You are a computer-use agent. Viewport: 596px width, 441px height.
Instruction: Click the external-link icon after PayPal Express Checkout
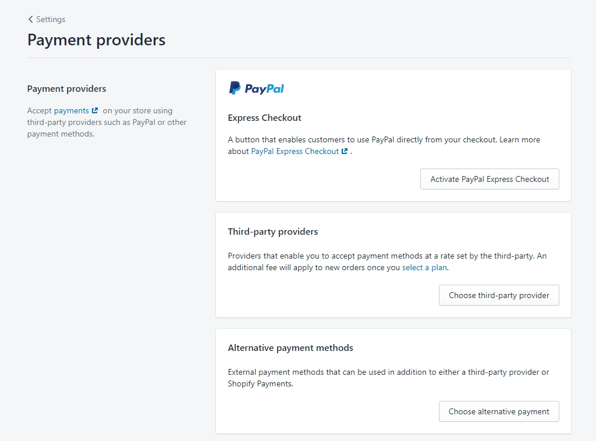[x=345, y=151]
